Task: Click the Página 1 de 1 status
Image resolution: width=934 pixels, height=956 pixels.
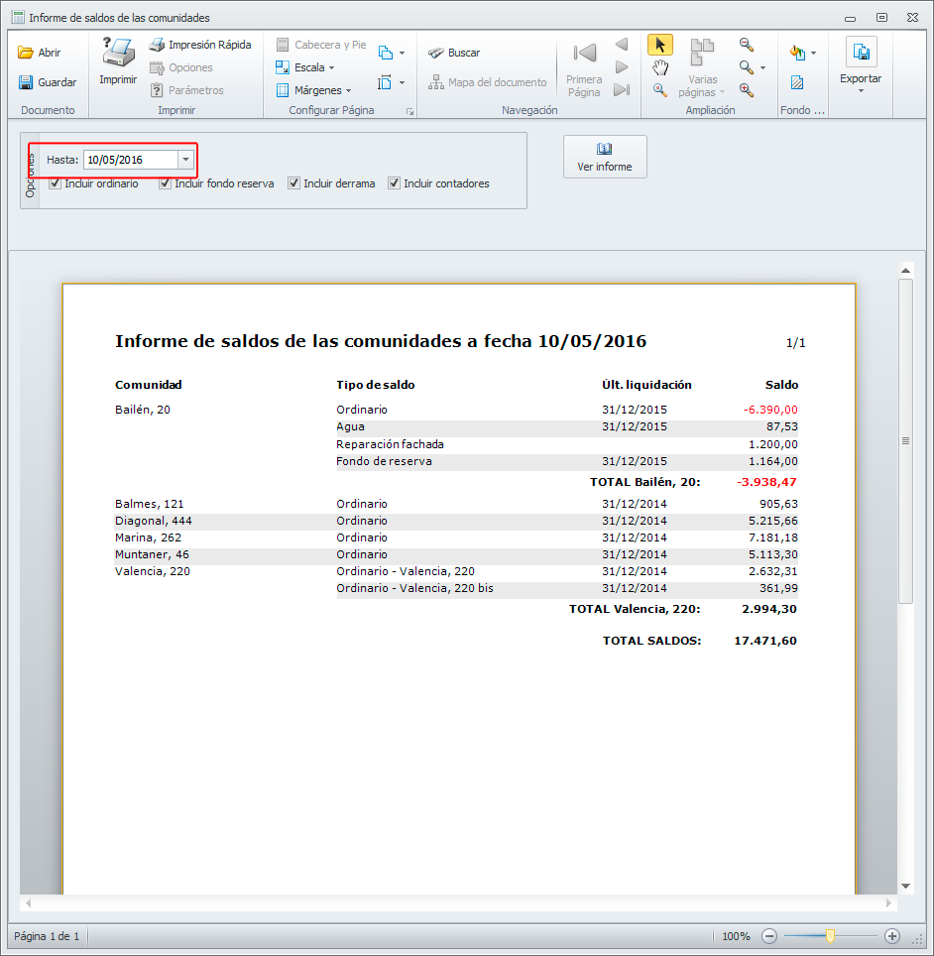Action: point(47,936)
